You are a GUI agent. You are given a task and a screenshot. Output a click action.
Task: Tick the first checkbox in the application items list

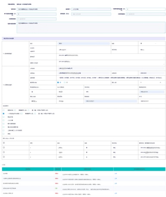3,110
